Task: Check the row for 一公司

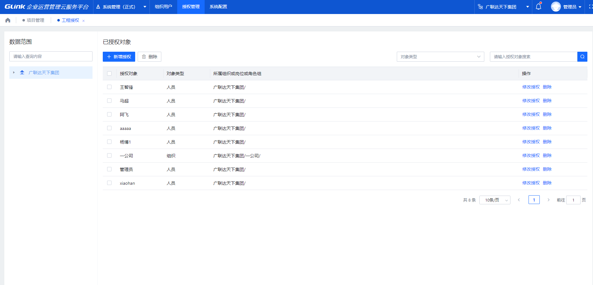Action: pos(109,155)
